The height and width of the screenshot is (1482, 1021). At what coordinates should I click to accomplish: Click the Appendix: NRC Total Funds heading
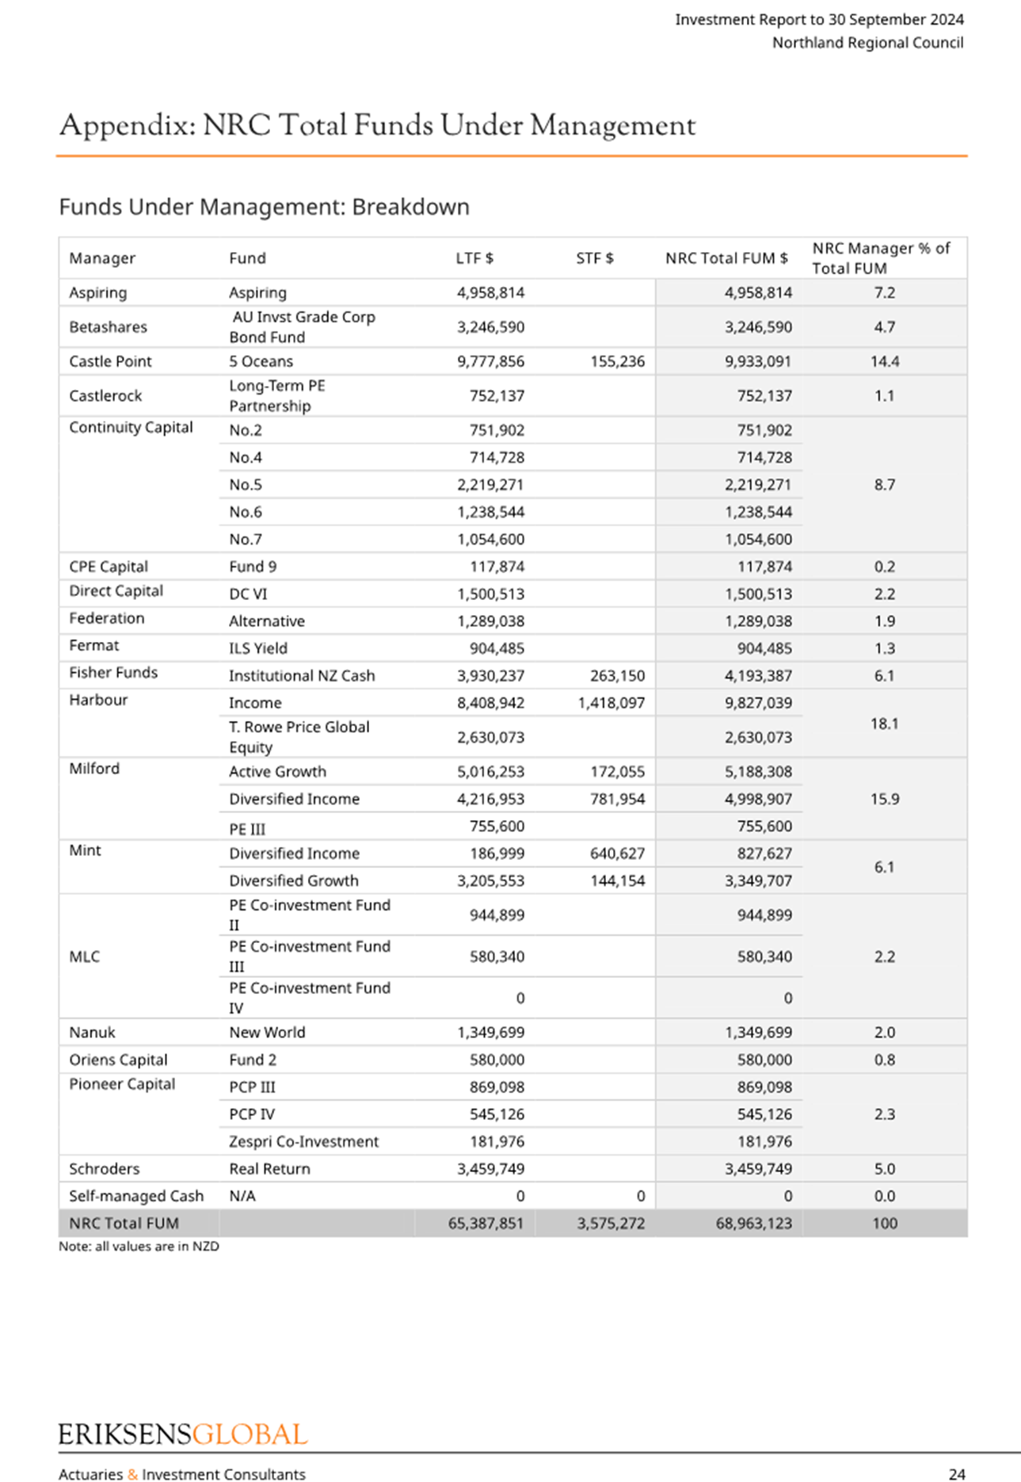[x=377, y=125]
